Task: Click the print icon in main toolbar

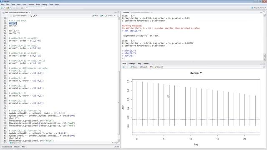Action: (22, 8)
